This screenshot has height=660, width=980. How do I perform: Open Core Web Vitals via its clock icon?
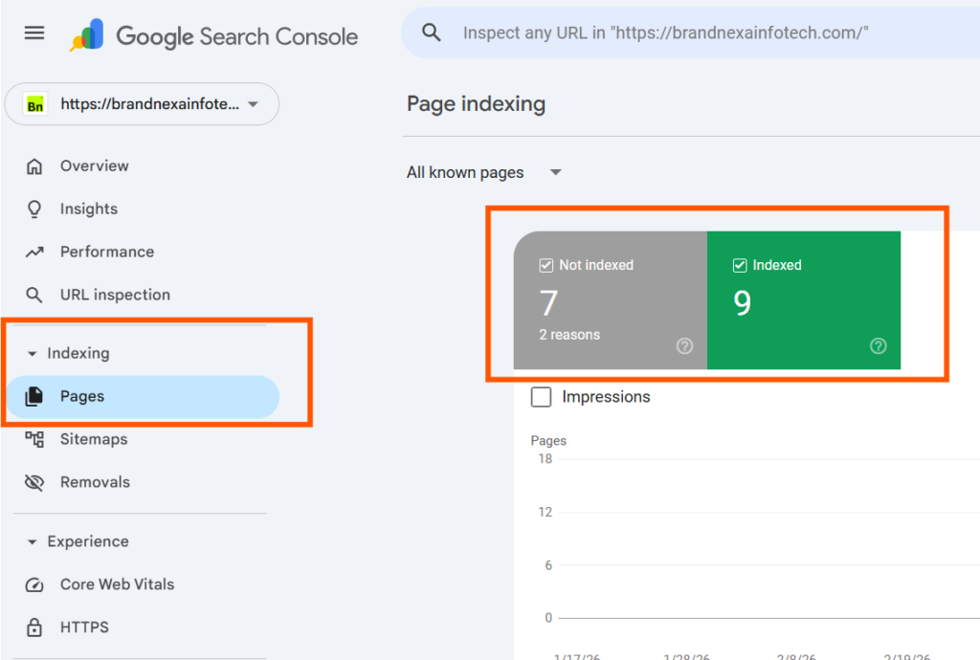[x=35, y=584]
